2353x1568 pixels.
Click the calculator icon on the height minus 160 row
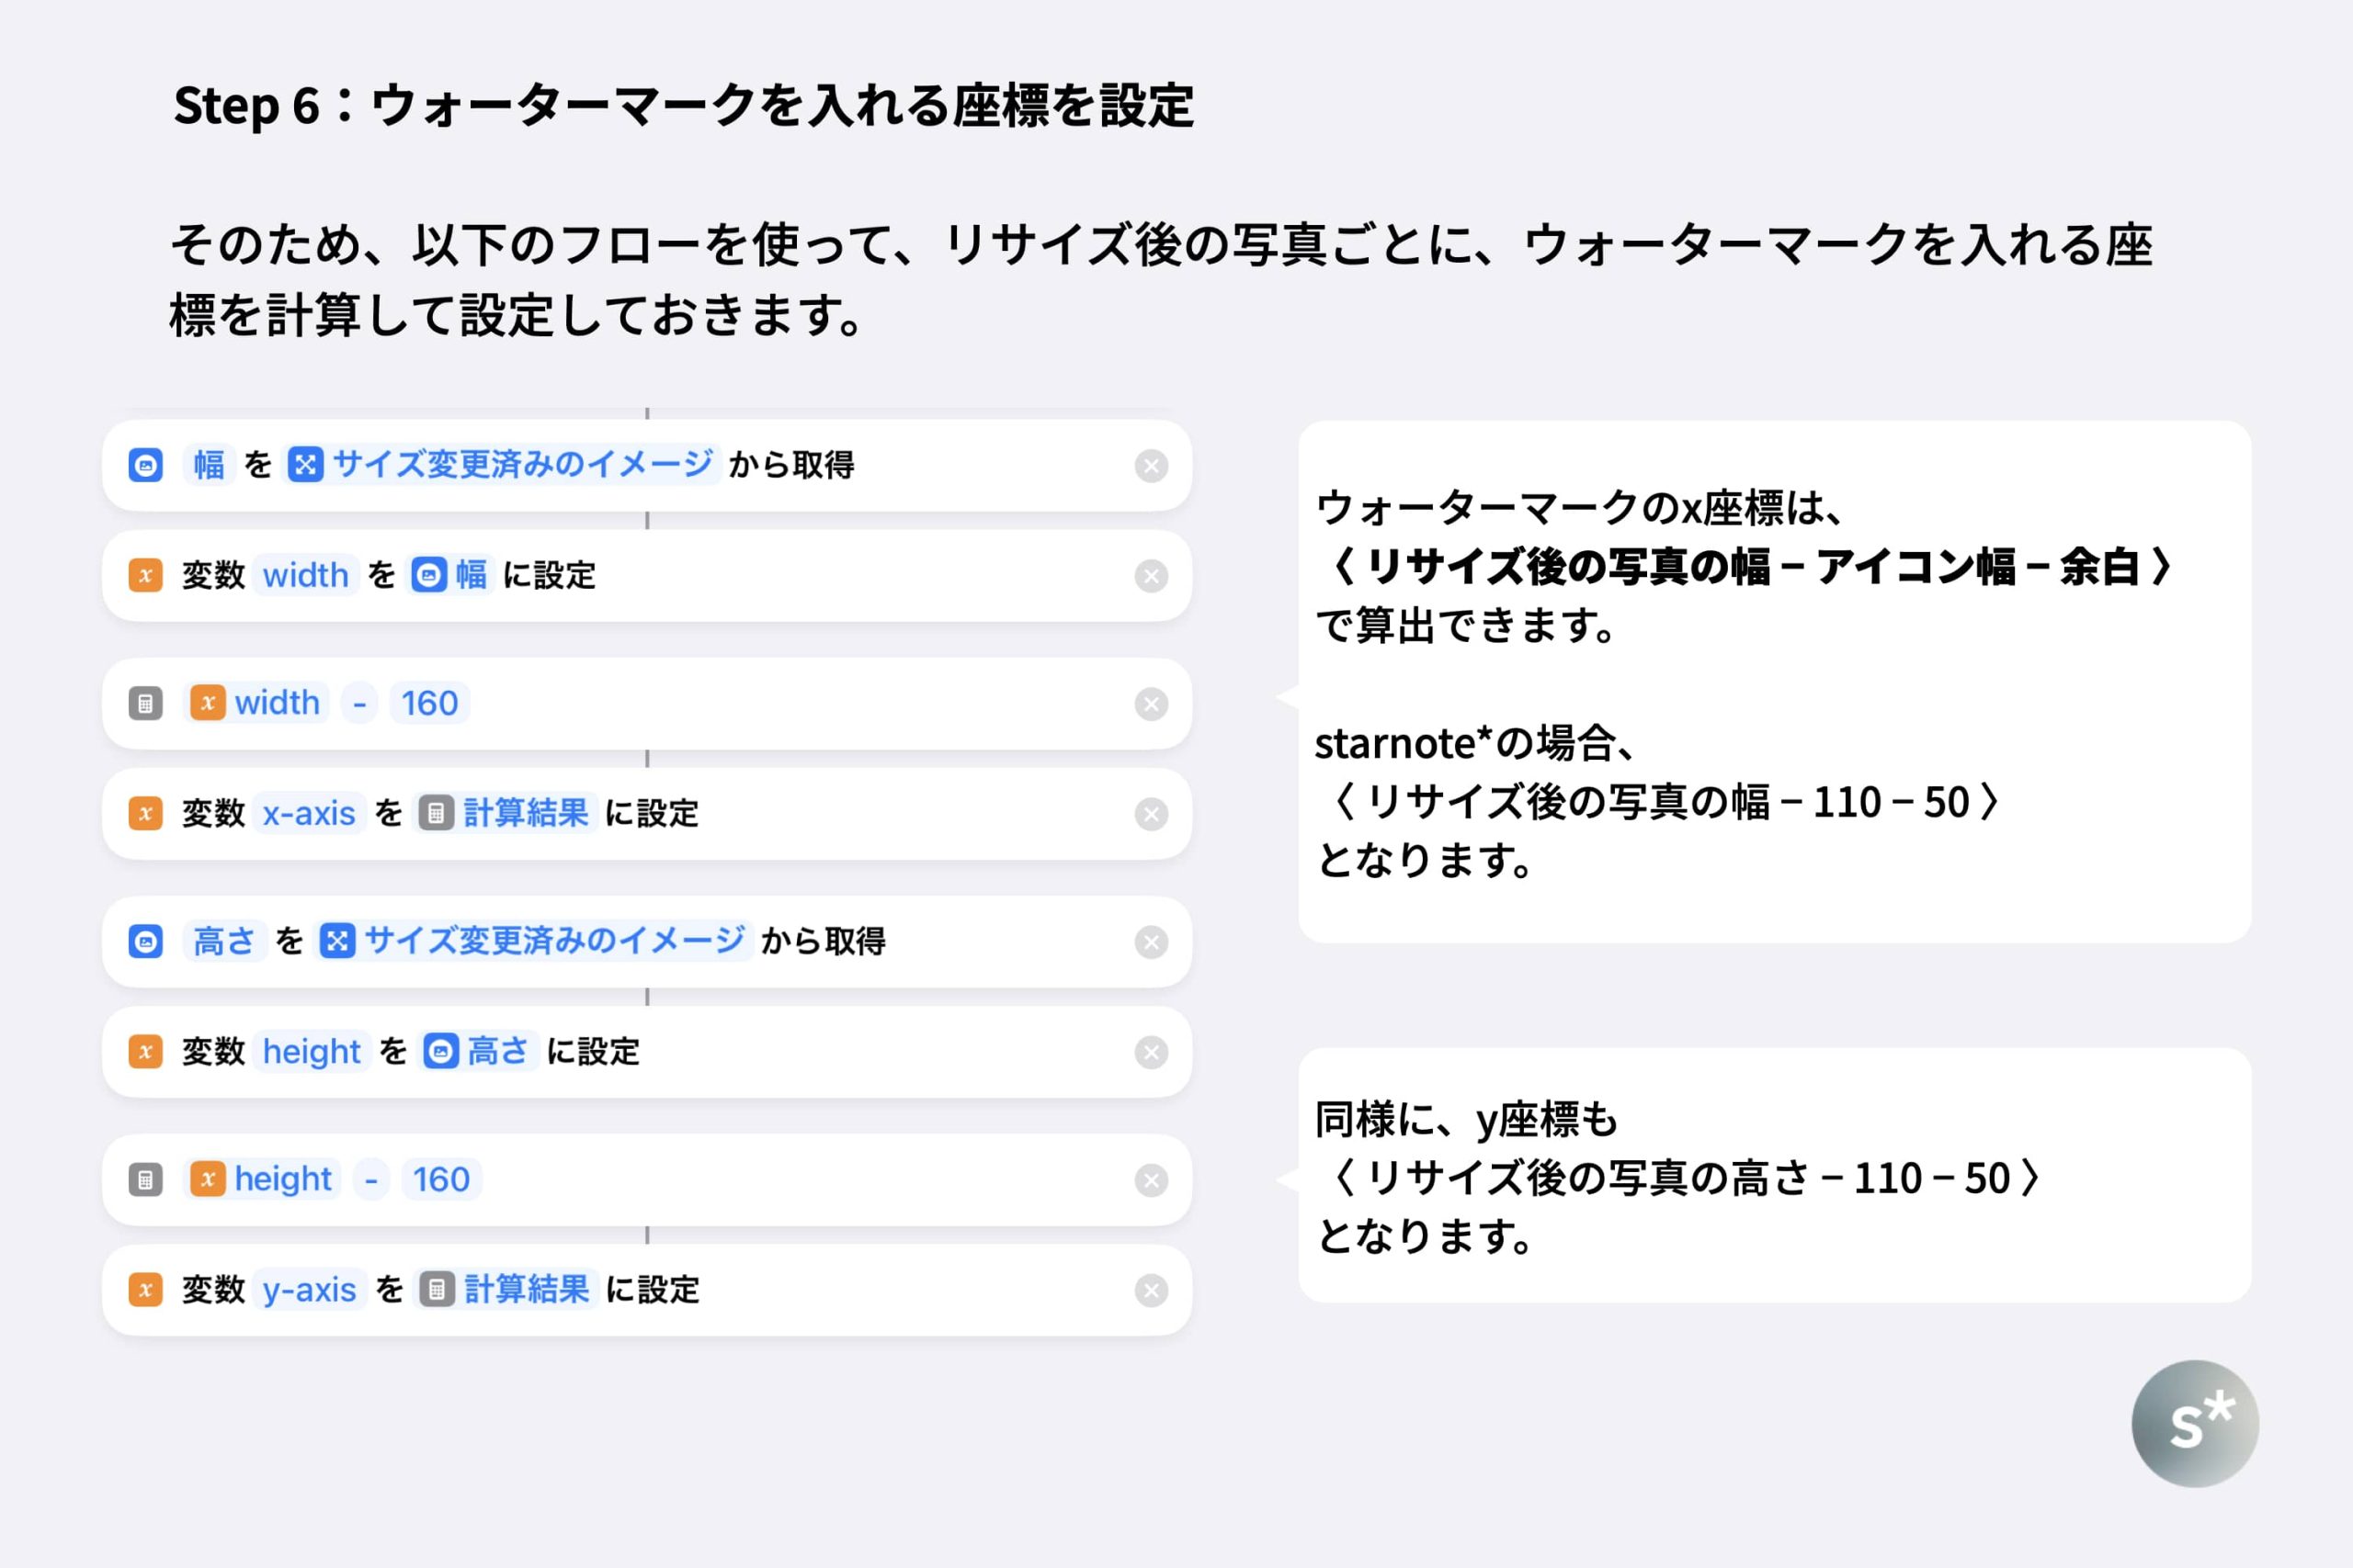(x=146, y=1180)
